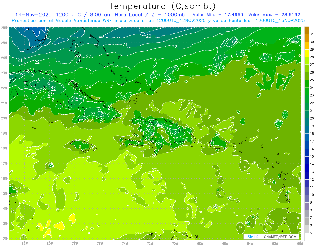The width and height of the screenshot is (319, 247).
Task: Click the 12N latitude axis label
Action: point(4,238)
